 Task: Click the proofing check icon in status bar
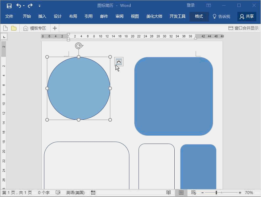[58, 192]
